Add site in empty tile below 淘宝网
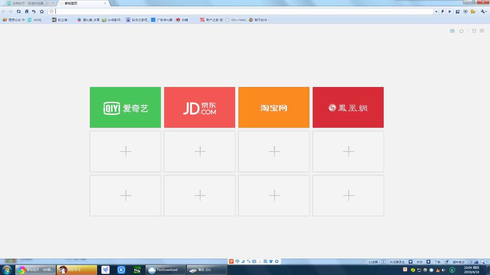Viewport: 490px width, 275px height. [274, 152]
